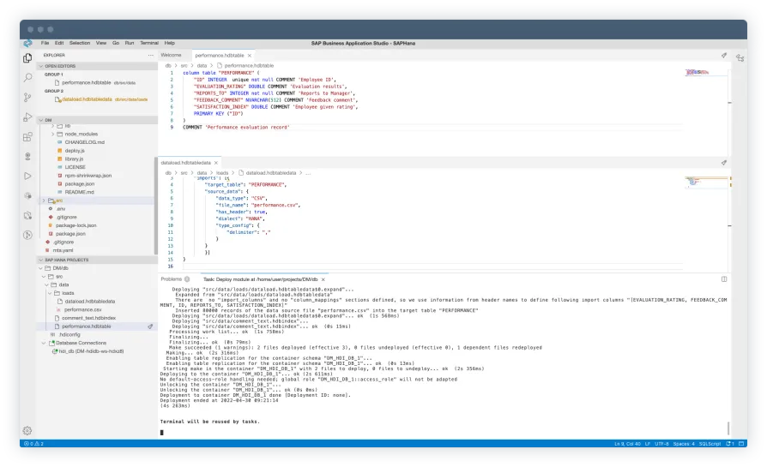The height and width of the screenshot is (467, 767).
Task: Open package-lock.json in the explorer
Action: point(75,225)
